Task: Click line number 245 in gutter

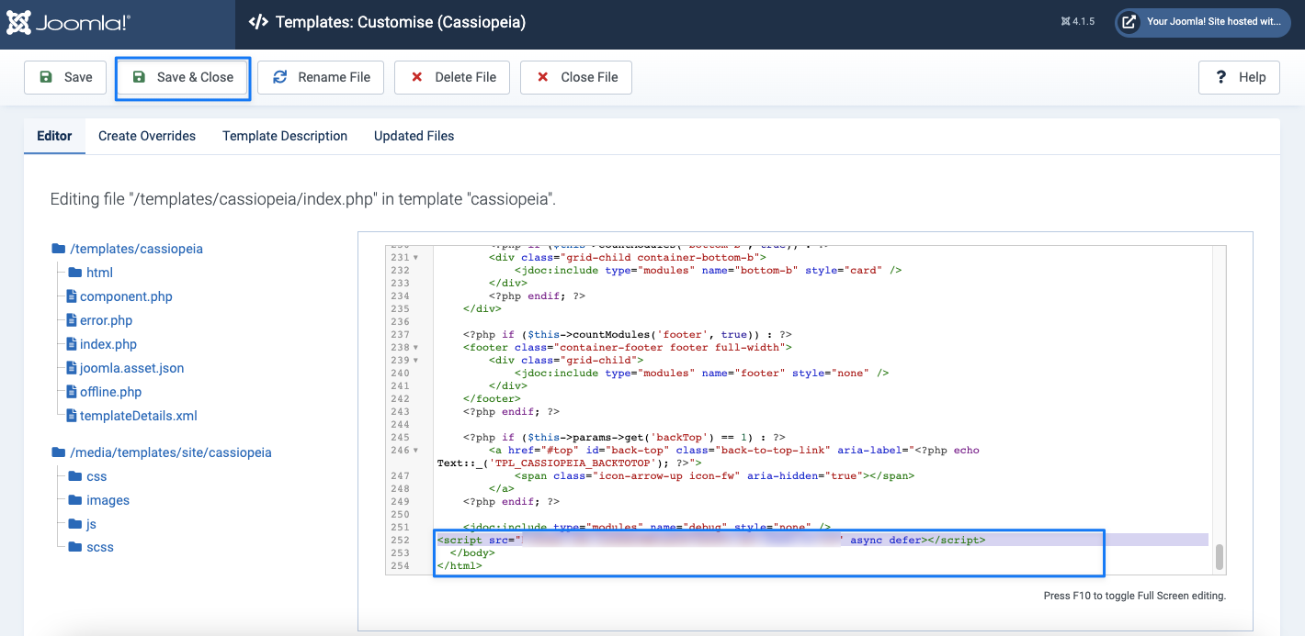Action: click(x=399, y=438)
